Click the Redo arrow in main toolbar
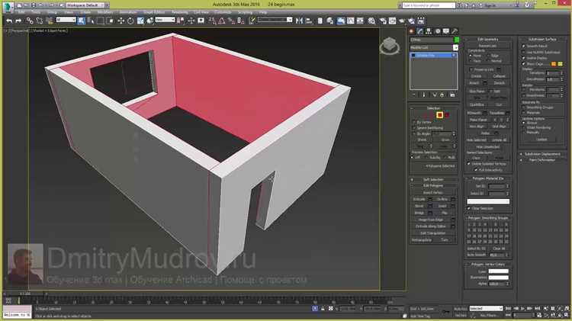 click(x=18, y=21)
